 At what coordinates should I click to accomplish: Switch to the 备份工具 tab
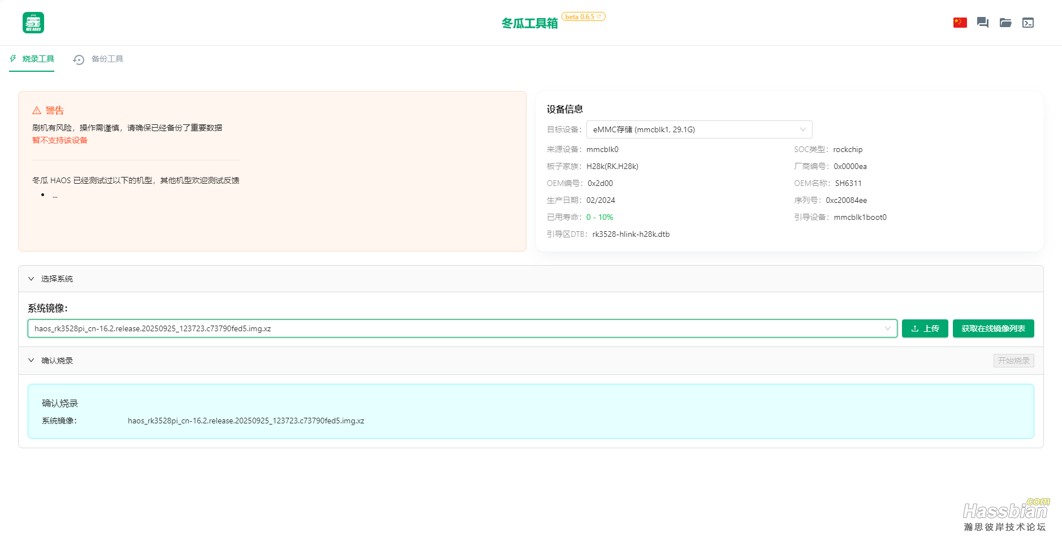click(x=107, y=59)
